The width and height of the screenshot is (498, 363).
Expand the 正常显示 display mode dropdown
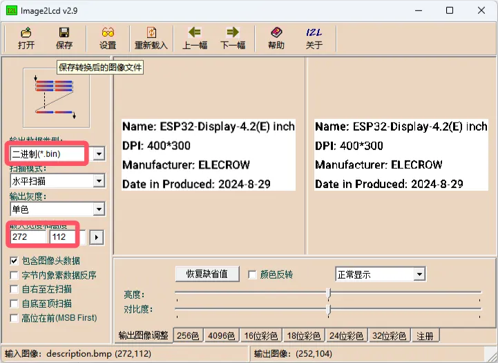pos(419,274)
